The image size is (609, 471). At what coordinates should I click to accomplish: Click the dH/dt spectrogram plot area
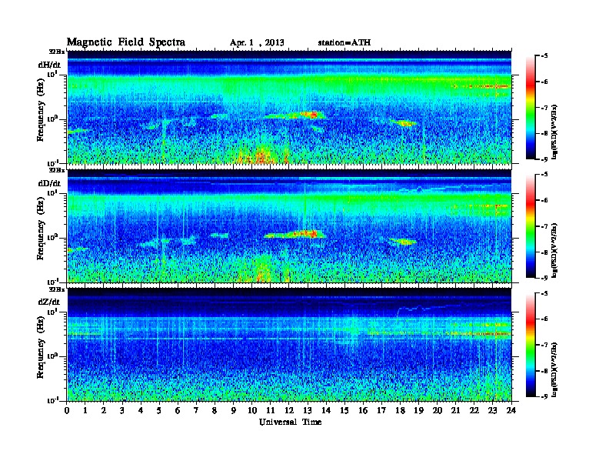tap(289, 107)
